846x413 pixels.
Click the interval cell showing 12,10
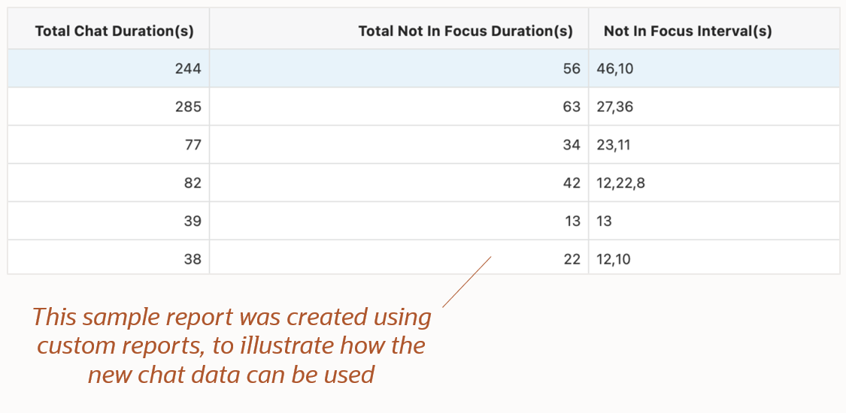coord(614,259)
